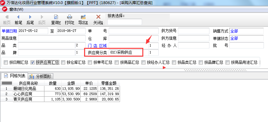Click the 区域 link
The image size is (268, 122).
[103, 46]
